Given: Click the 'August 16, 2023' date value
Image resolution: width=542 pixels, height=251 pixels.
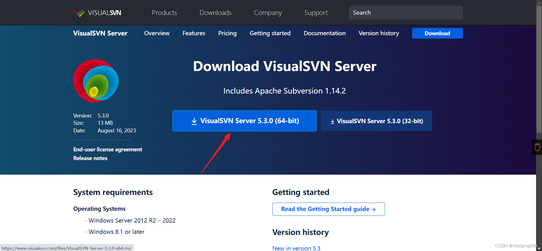Looking at the screenshot, I should pos(117,130).
